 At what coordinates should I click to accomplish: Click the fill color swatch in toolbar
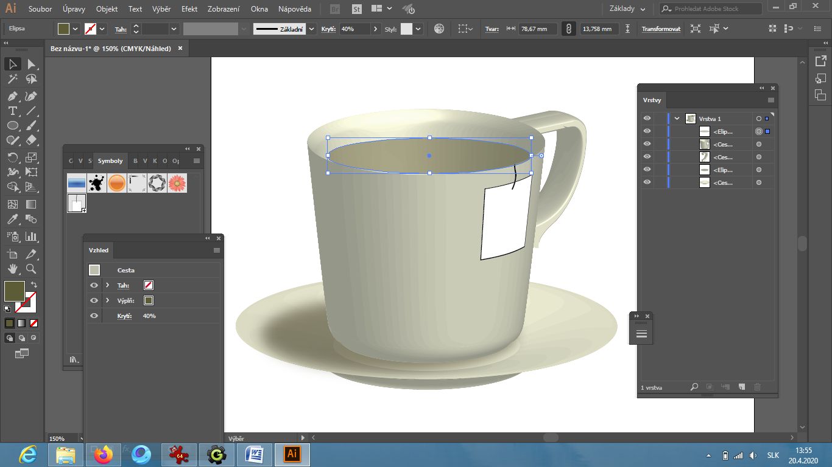[15, 291]
